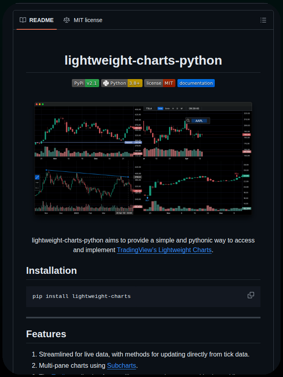Open the README outline list icon
This screenshot has width=283, height=377.
pyautogui.click(x=263, y=20)
